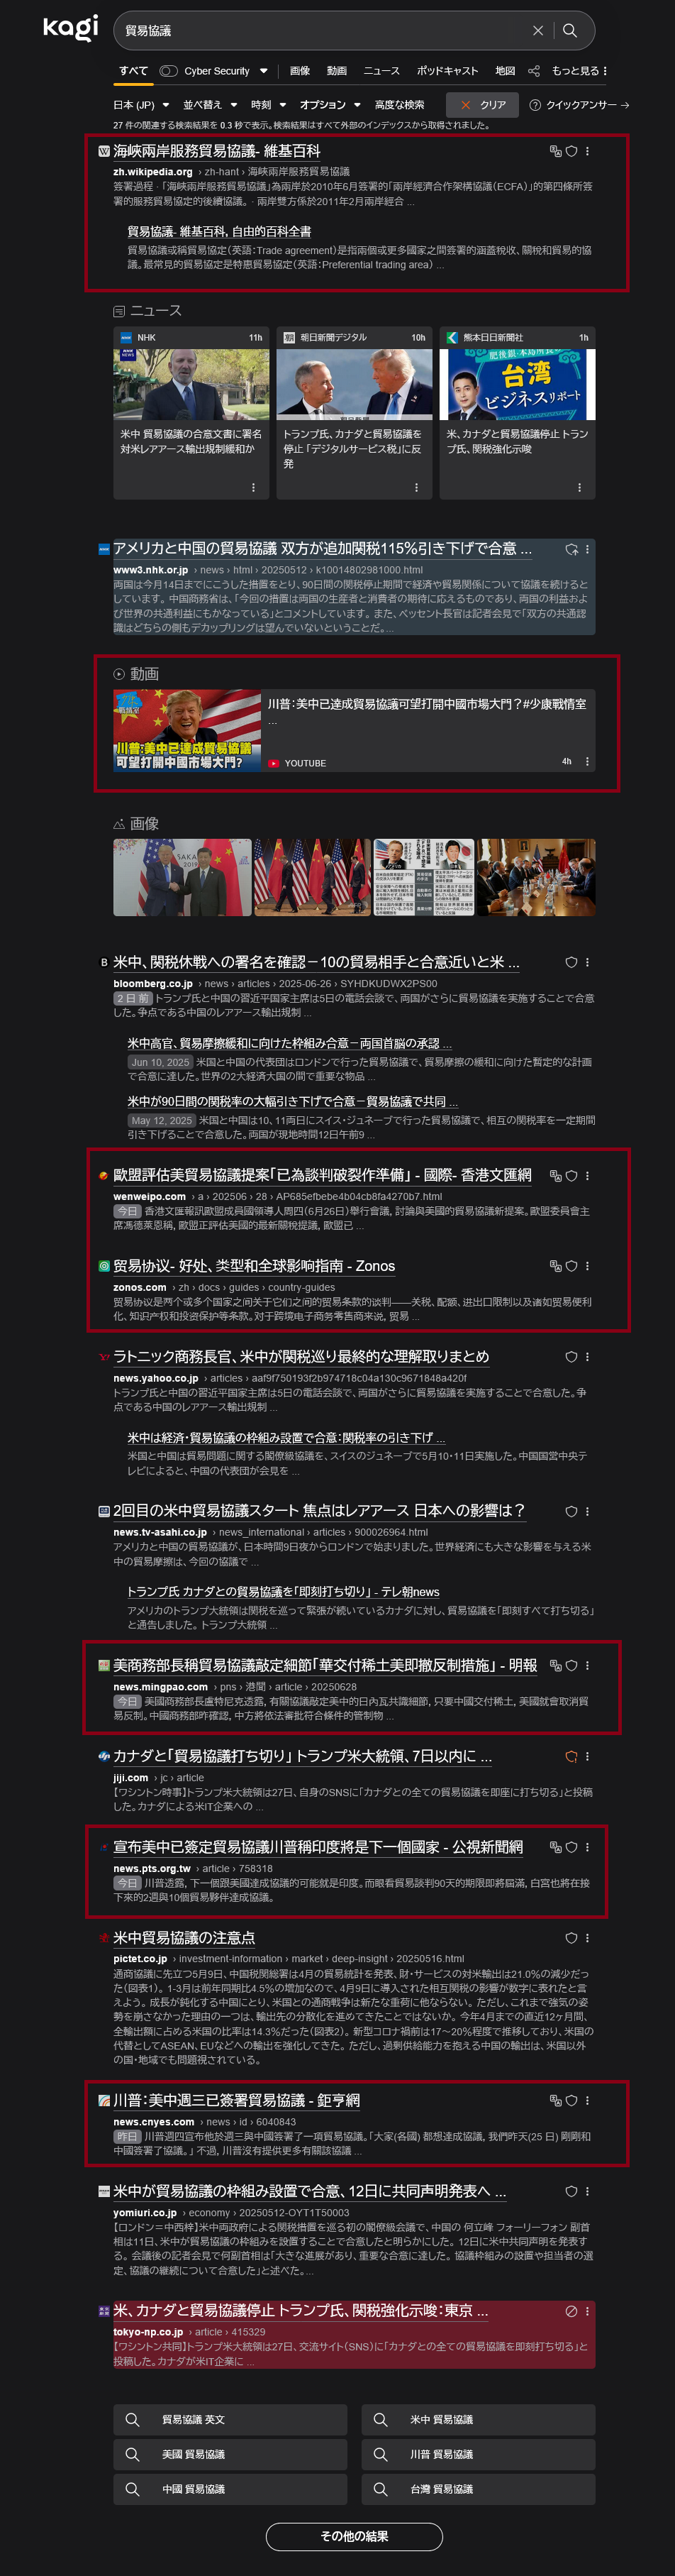
Task: Toggle the Cyber Security lens switch
Action: click(169, 71)
